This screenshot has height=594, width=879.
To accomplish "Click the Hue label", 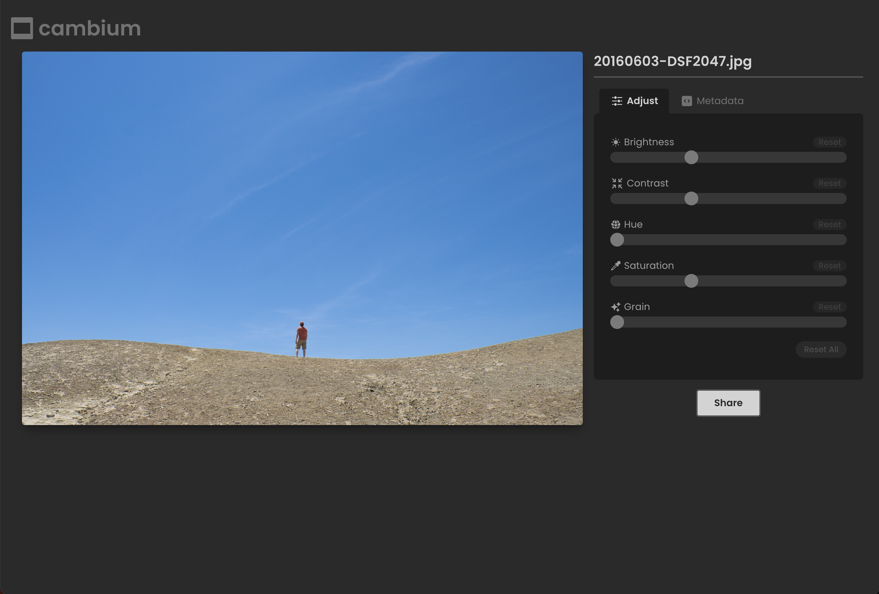I will [x=633, y=225].
